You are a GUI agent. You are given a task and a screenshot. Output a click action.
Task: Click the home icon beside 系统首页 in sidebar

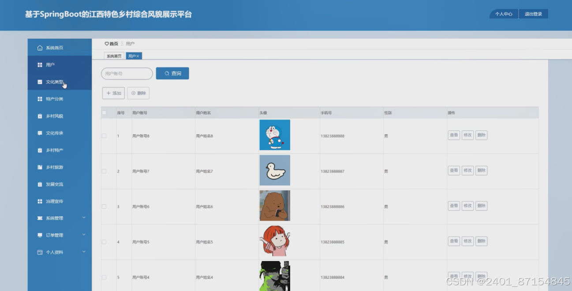[40, 48]
